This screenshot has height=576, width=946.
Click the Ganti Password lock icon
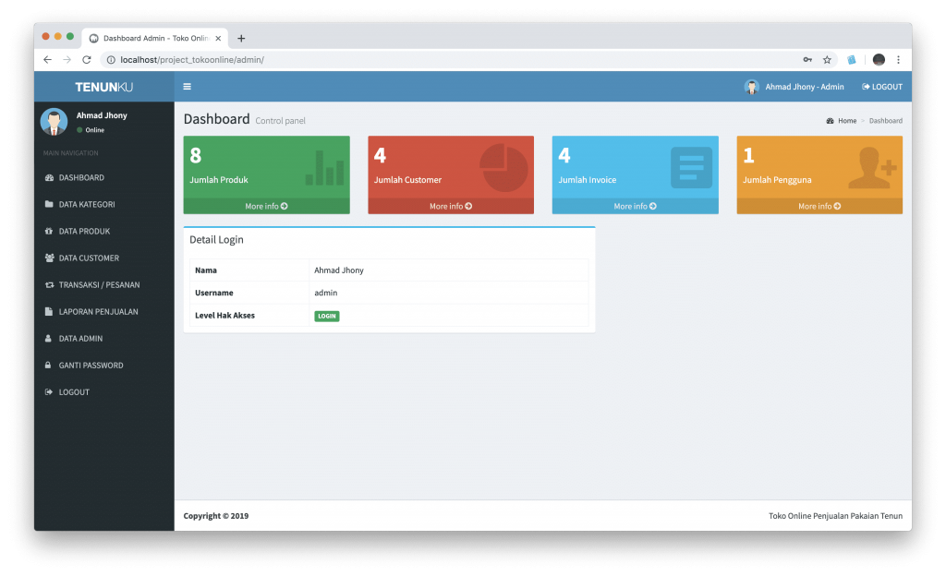[x=49, y=365]
